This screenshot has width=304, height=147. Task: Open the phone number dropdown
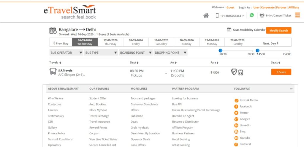(232, 16)
